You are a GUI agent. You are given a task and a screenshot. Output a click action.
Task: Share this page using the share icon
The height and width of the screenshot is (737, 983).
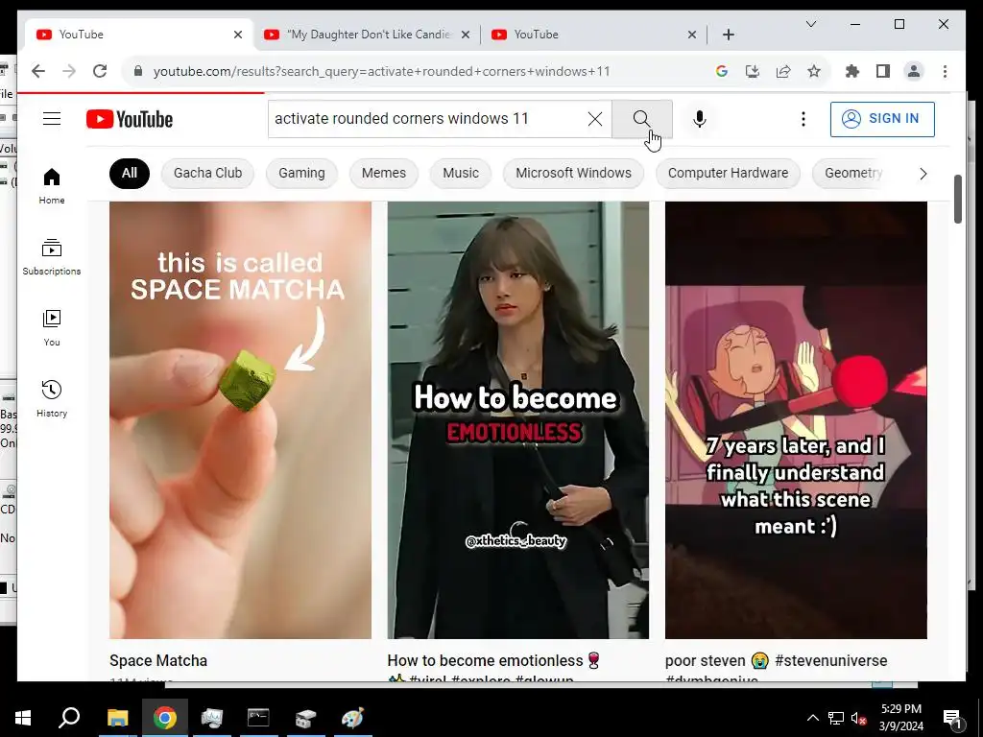(x=783, y=71)
